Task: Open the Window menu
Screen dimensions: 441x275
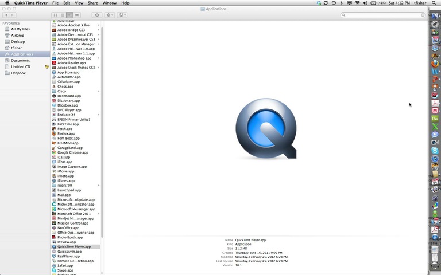Action: point(109,3)
